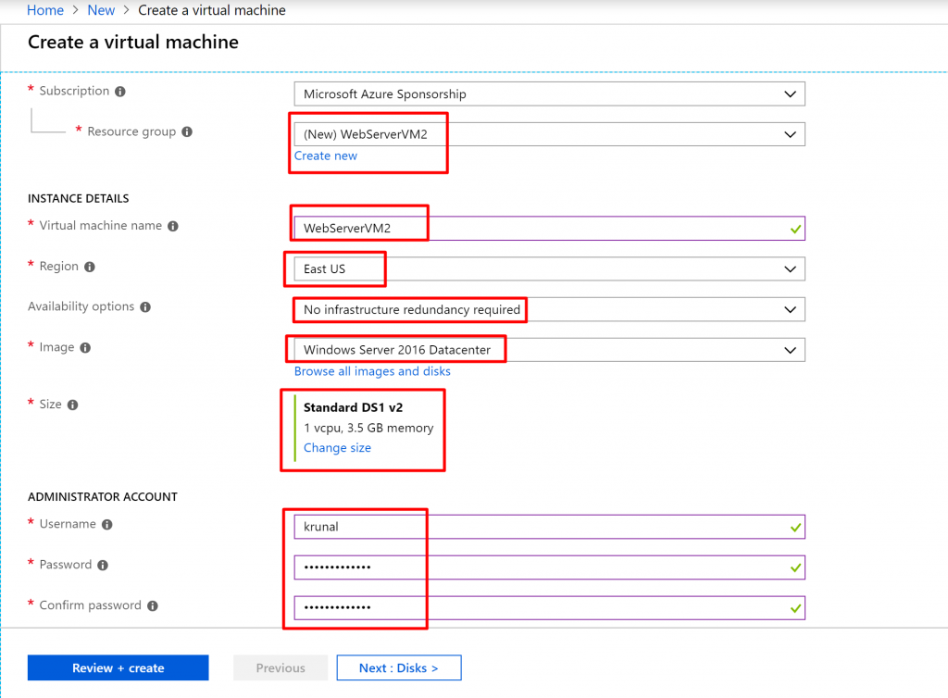Navigate to New in breadcrumb
The image size is (948, 698).
tap(101, 10)
